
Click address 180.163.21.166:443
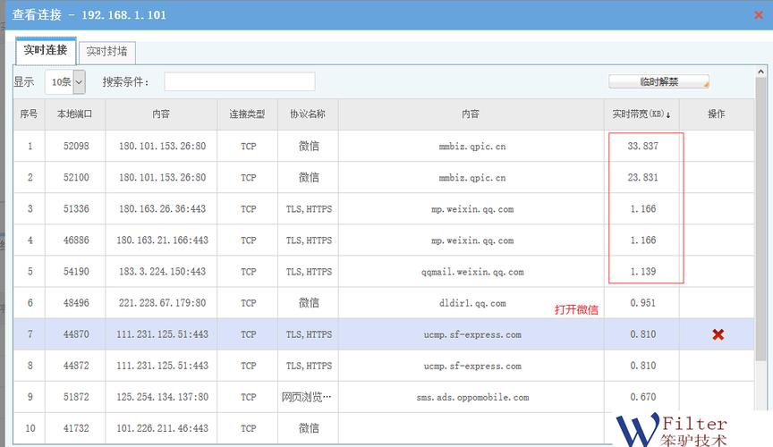(162, 240)
